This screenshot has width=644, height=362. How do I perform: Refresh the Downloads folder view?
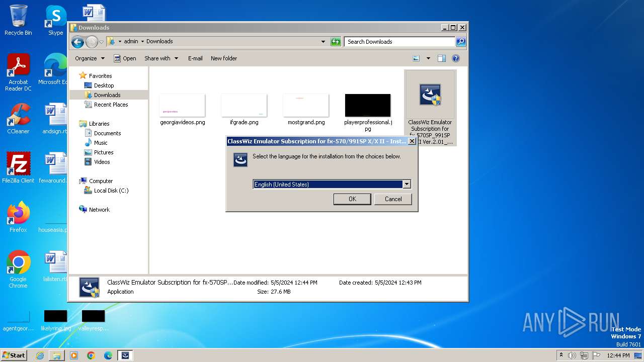336,42
